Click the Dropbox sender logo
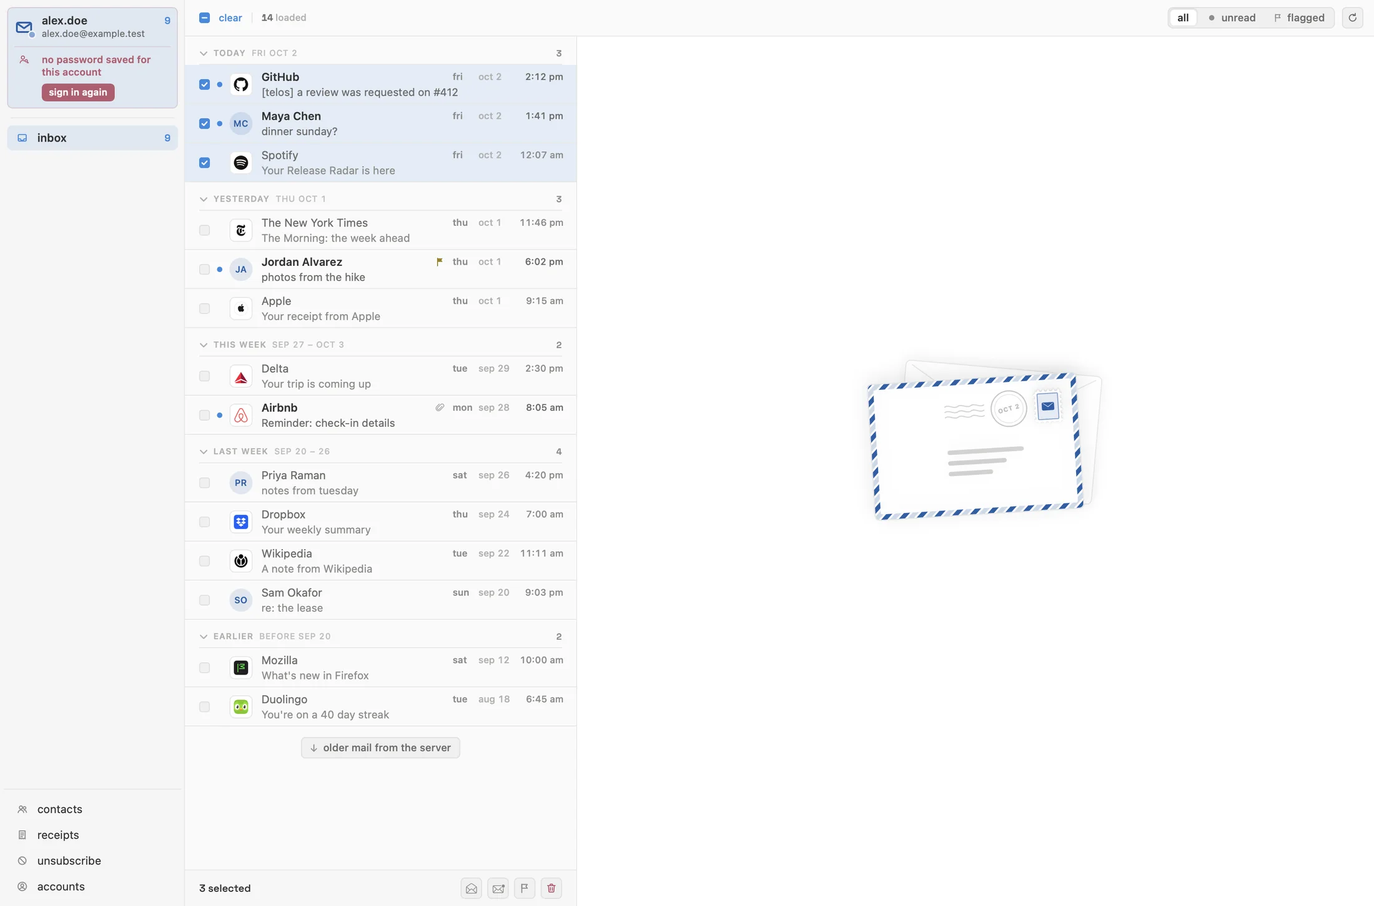Screen dimensions: 1374x906 tap(240, 522)
